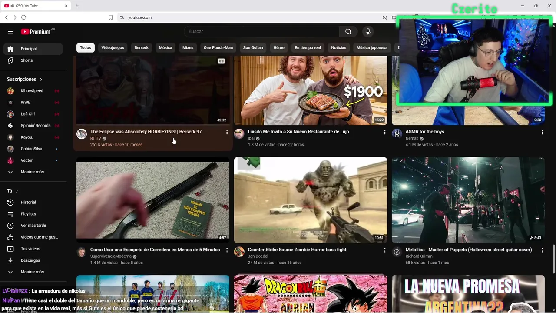This screenshot has height=313, width=556.
Task: Open Como Usar una Escopeta title
Action: click(x=155, y=250)
